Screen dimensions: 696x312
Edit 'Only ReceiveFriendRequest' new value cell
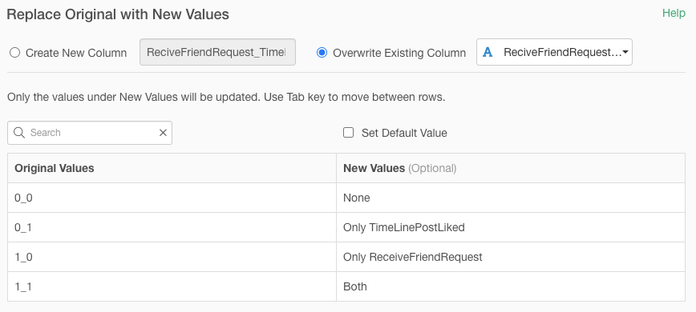(511, 257)
